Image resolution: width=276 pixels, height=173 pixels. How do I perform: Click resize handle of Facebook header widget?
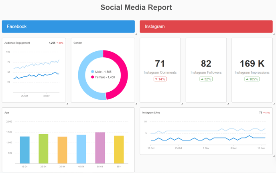[136, 34]
